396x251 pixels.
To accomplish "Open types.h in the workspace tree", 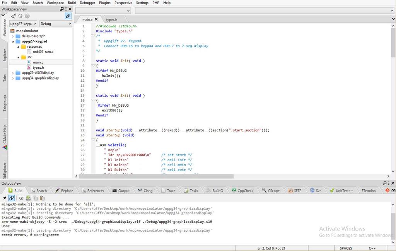I will [38, 67].
